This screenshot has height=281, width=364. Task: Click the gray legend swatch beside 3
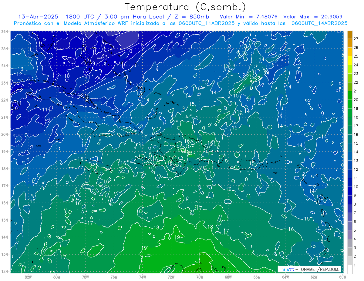pyautogui.click(x=350, y=243)
